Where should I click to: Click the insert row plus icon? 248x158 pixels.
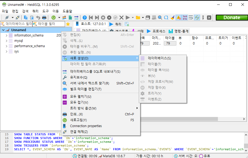pyautogui.click(x=103, y=18)
